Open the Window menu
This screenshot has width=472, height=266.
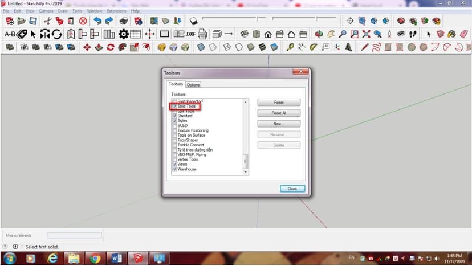(95, 11)
